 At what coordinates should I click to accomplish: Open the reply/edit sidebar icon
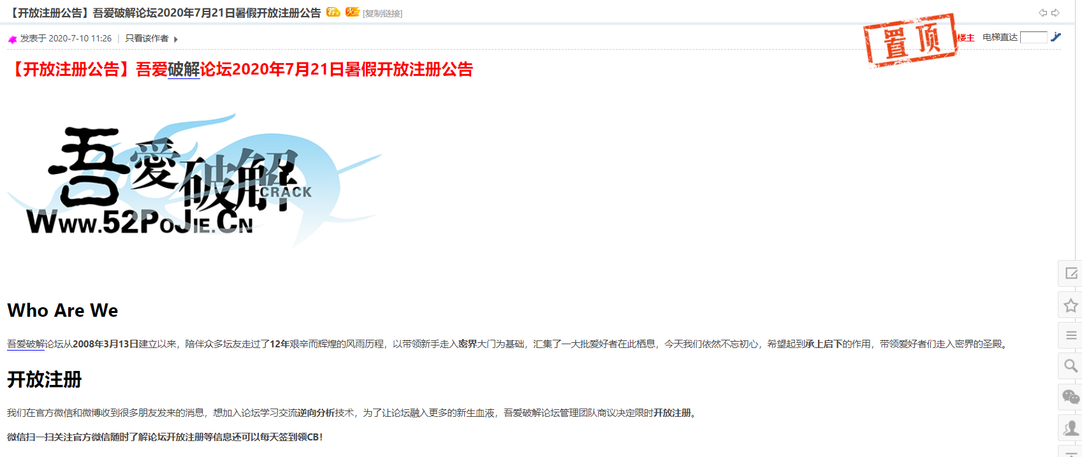click(1071, 273)
